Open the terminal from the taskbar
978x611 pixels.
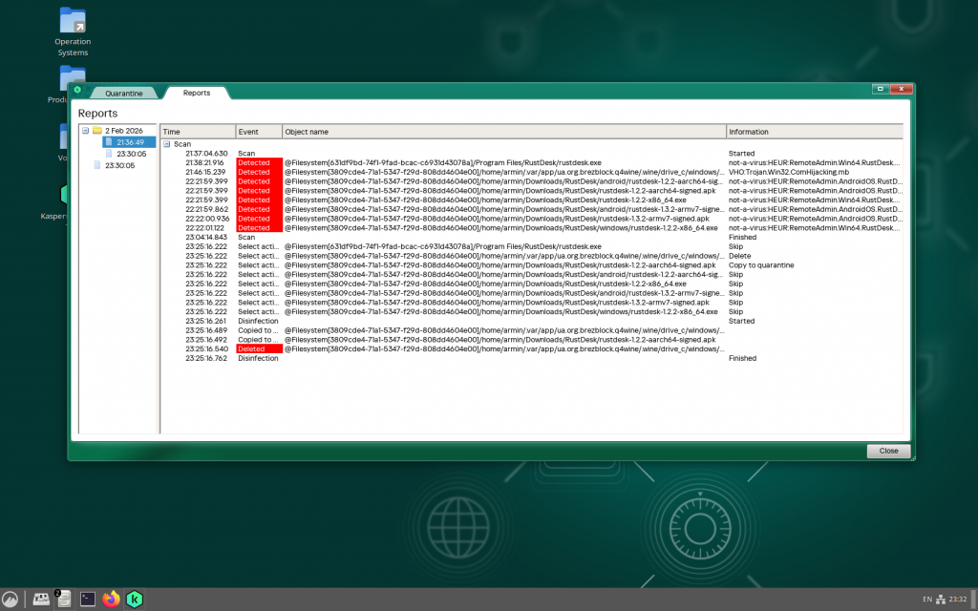coord(87,599)
